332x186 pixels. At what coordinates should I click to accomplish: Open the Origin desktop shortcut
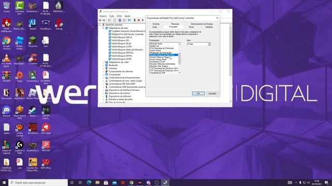pyautogui.click(x=20, y=76)
